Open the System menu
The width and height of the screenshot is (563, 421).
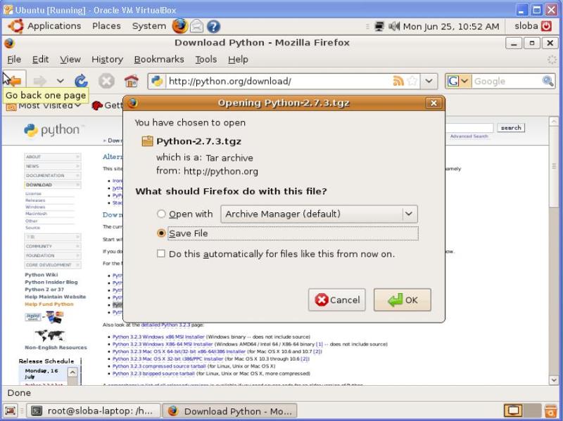click(149, 26)
